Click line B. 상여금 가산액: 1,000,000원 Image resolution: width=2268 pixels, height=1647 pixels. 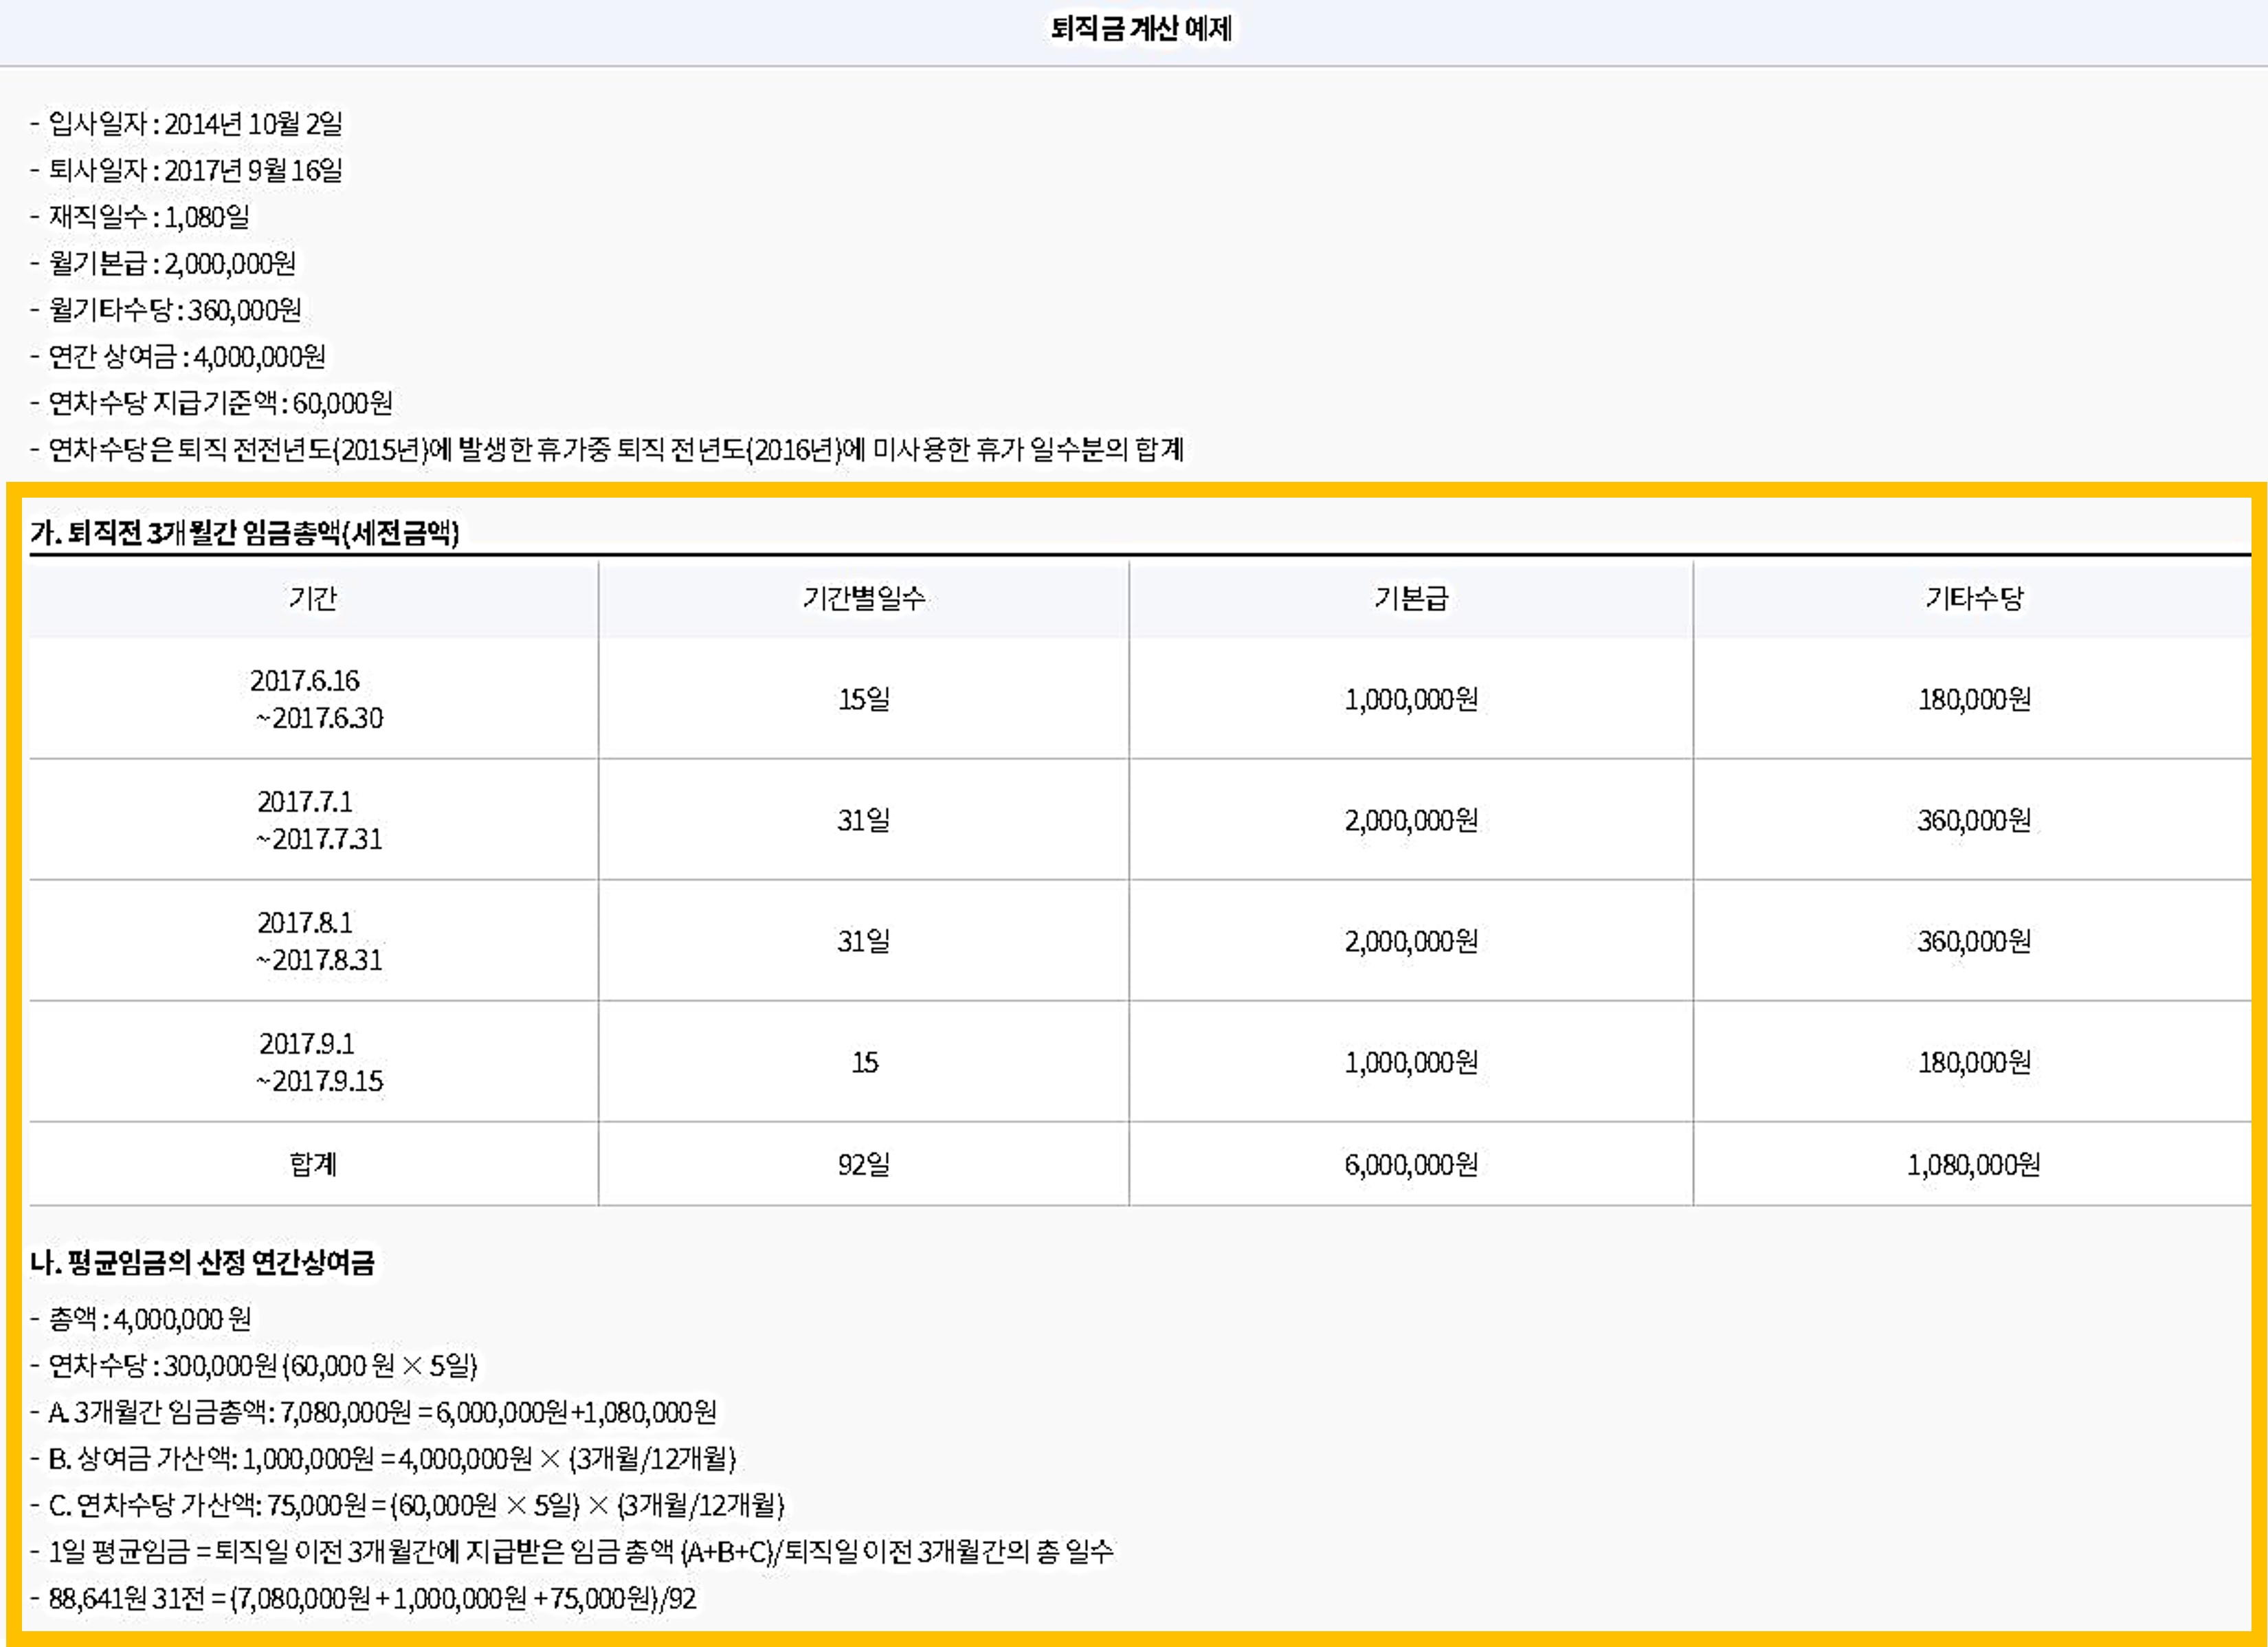tap(383, 1458)
